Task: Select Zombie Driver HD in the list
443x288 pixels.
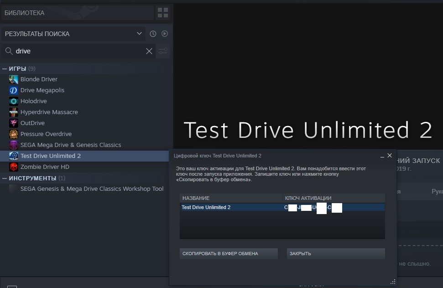Action: 85,167
